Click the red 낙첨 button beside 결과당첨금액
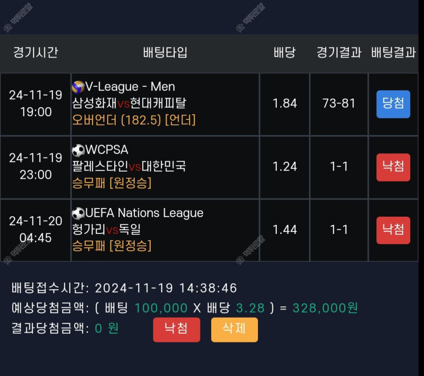The image size is (424, 376). coord(177,329)
